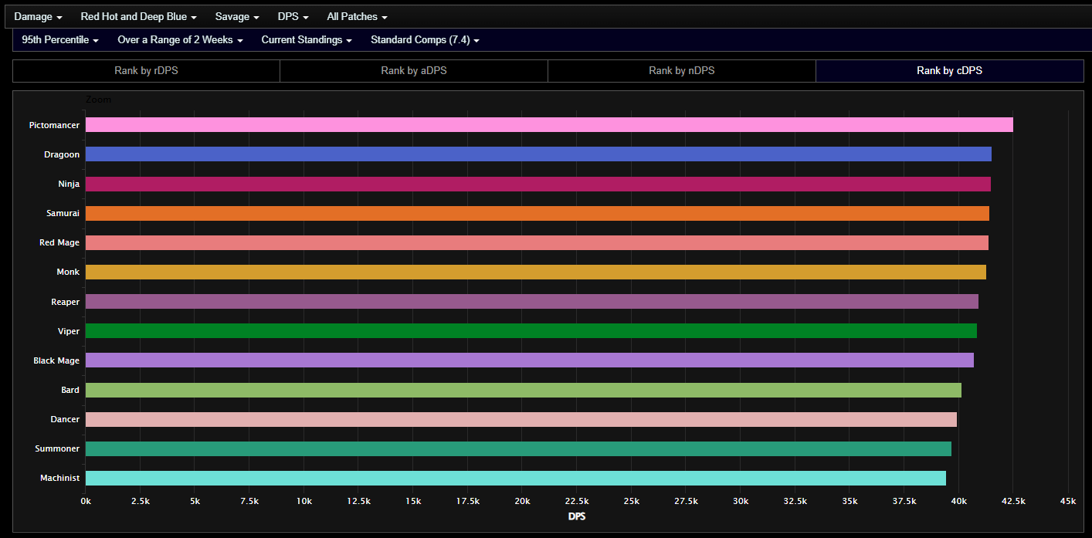Open the Current Standings dropdown

click(x=307, y=39)
